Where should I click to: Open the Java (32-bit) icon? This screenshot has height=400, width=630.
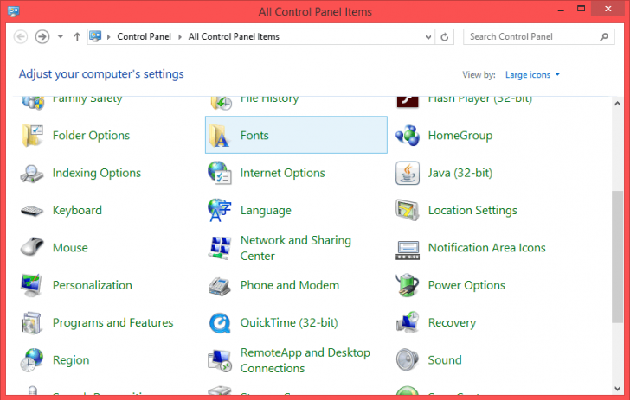point(408,173)
